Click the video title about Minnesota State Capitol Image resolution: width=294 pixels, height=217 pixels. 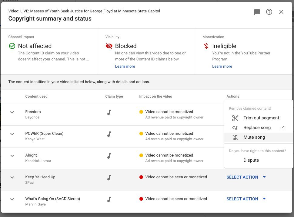(x=84, y=11)
